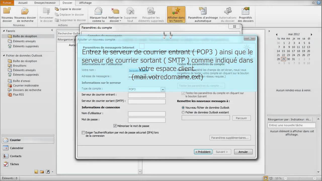The height and width of the screenshot is (181, 322).
Task: Go to previous month in calendar
Action: pyautogui.click(x=276, y=34)
